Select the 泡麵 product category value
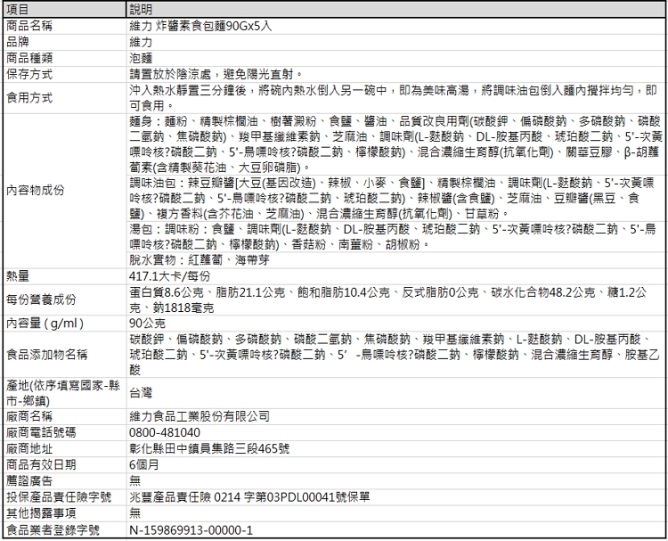This screenshot has width=668, height=541. (142, 58)
